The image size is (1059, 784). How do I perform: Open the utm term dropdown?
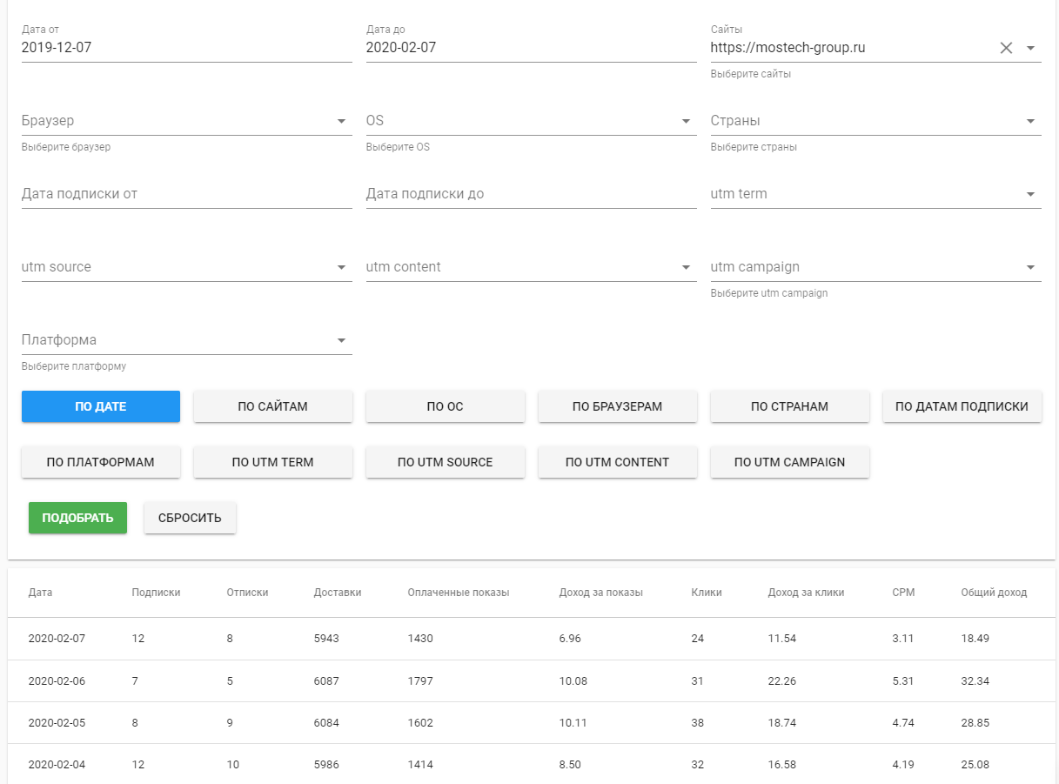pos(1030,194)
